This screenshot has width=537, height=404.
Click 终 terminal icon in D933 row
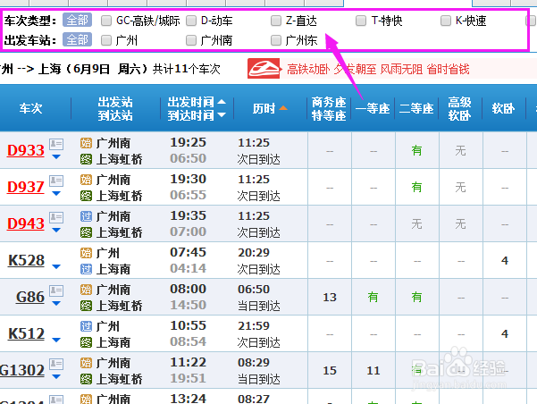87,159
